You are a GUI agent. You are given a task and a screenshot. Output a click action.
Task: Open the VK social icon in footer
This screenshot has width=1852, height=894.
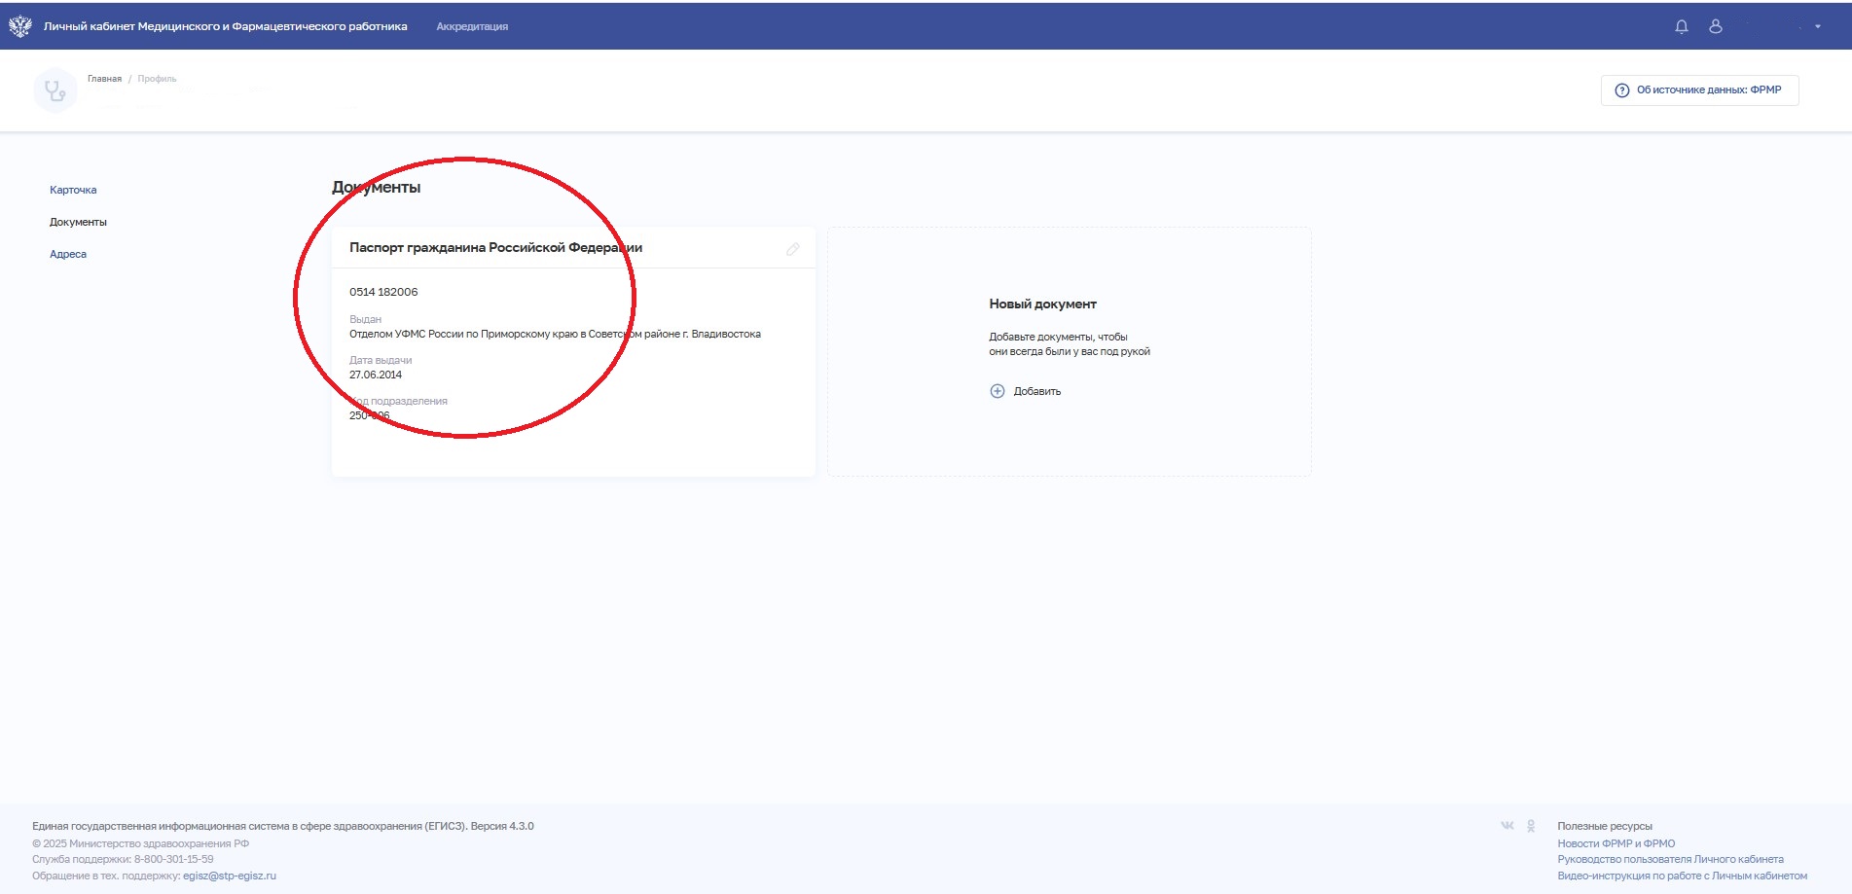pyautogui.click(x=1507, y=826)
